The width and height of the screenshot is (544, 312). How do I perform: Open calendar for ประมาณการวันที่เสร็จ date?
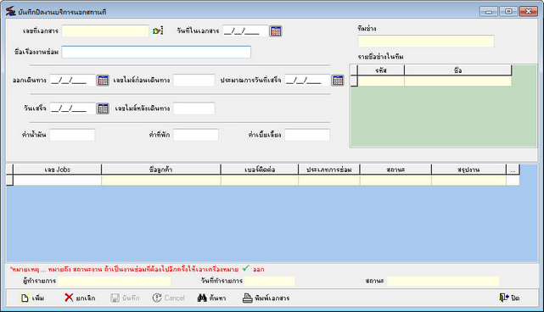338,80
